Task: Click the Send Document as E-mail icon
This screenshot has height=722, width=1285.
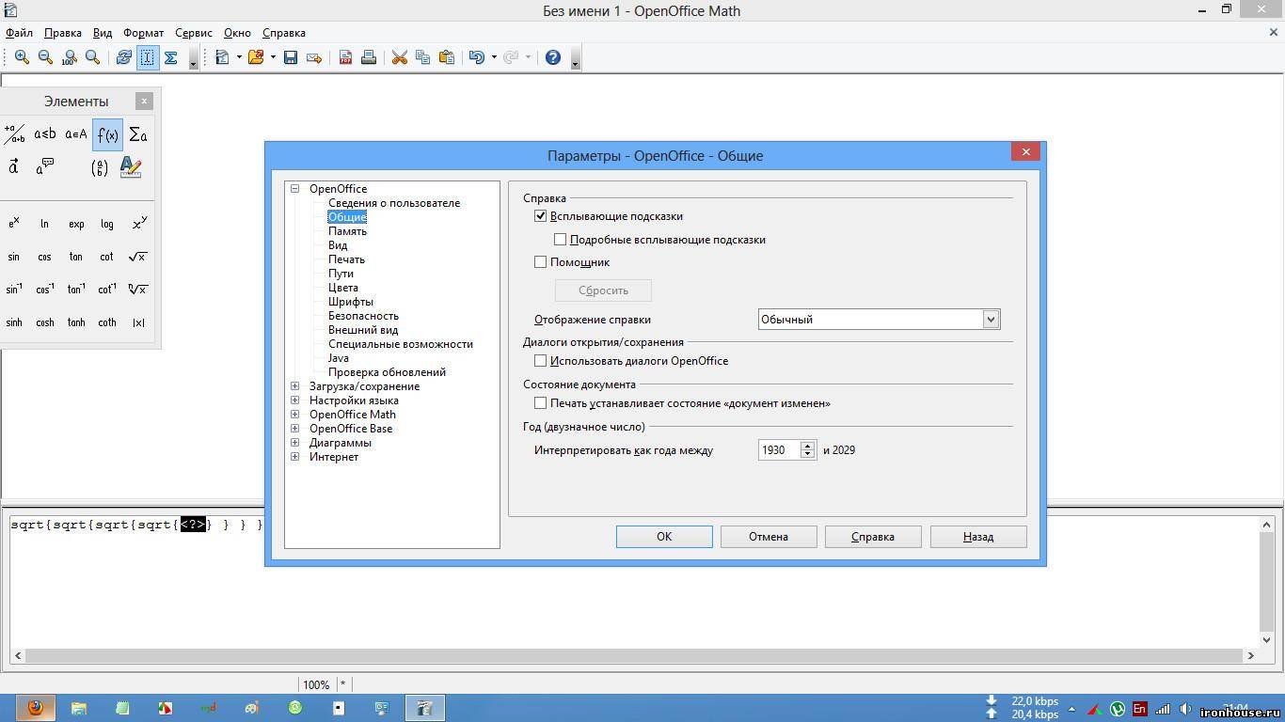Action: click(314, 57)
